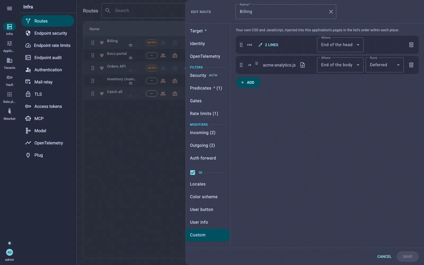Open the Vault section
The height and width of the screenshot is (265, 424).
point(10,80)
